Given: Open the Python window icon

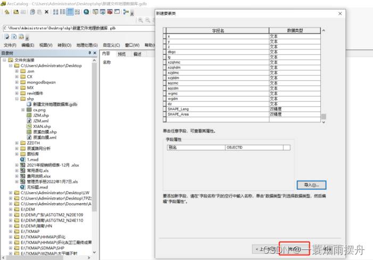Looking at the screenshot, I should point(117,12).
